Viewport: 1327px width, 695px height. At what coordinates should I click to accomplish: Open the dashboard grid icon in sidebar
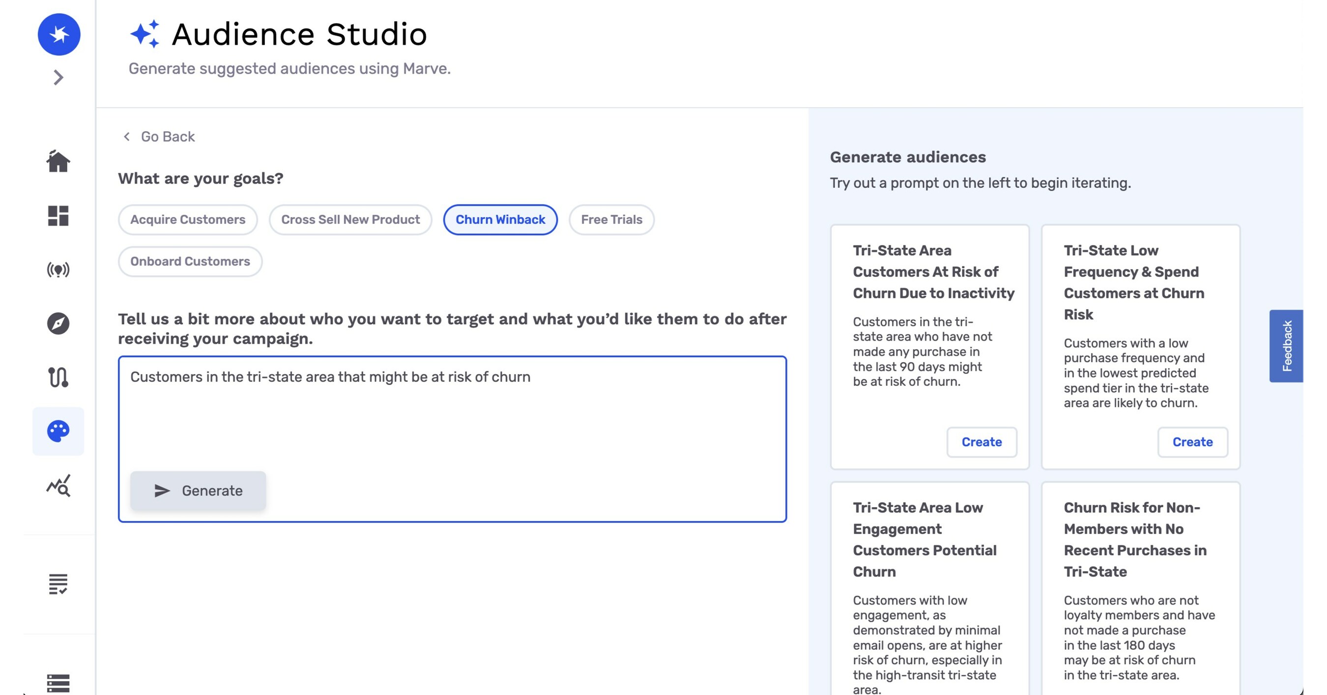[58, 217]
